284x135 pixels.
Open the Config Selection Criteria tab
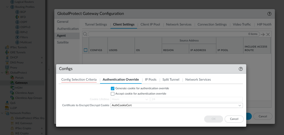click(79, 80)
